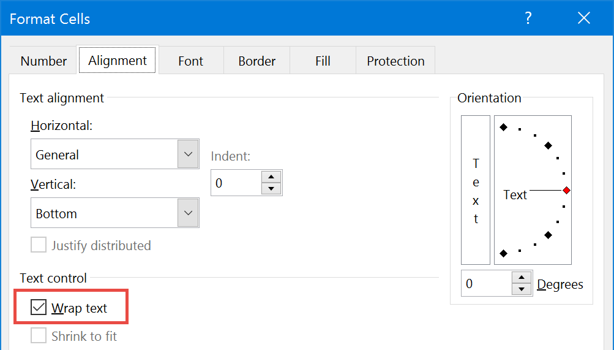614x350 pixels.
Task: Increase degrees using the up spinner
Action: pos(521,278)
